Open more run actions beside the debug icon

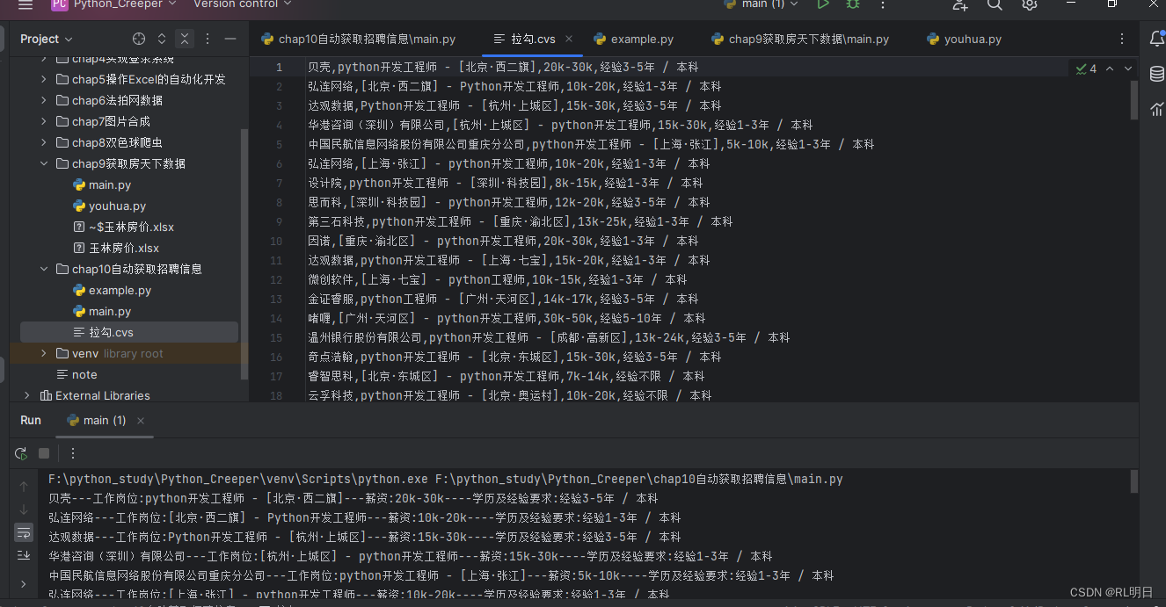click(x=882, y=4)
